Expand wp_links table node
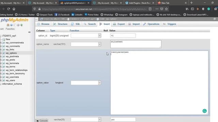 pos(1,49)
